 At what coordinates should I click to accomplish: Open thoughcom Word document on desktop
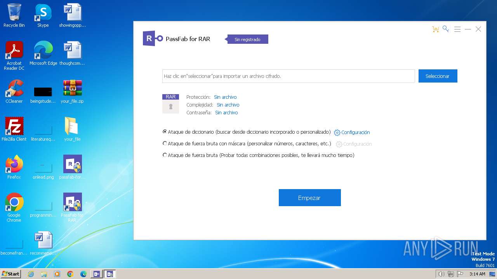point(72,53)
